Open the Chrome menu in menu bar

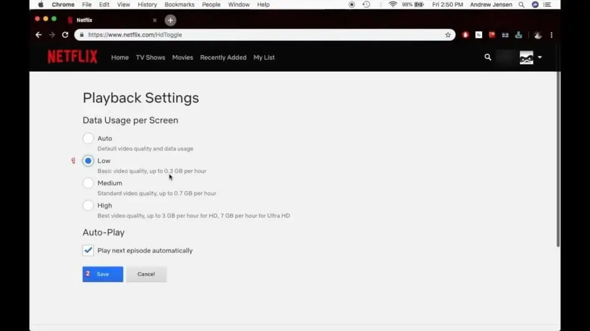[63, 5]
